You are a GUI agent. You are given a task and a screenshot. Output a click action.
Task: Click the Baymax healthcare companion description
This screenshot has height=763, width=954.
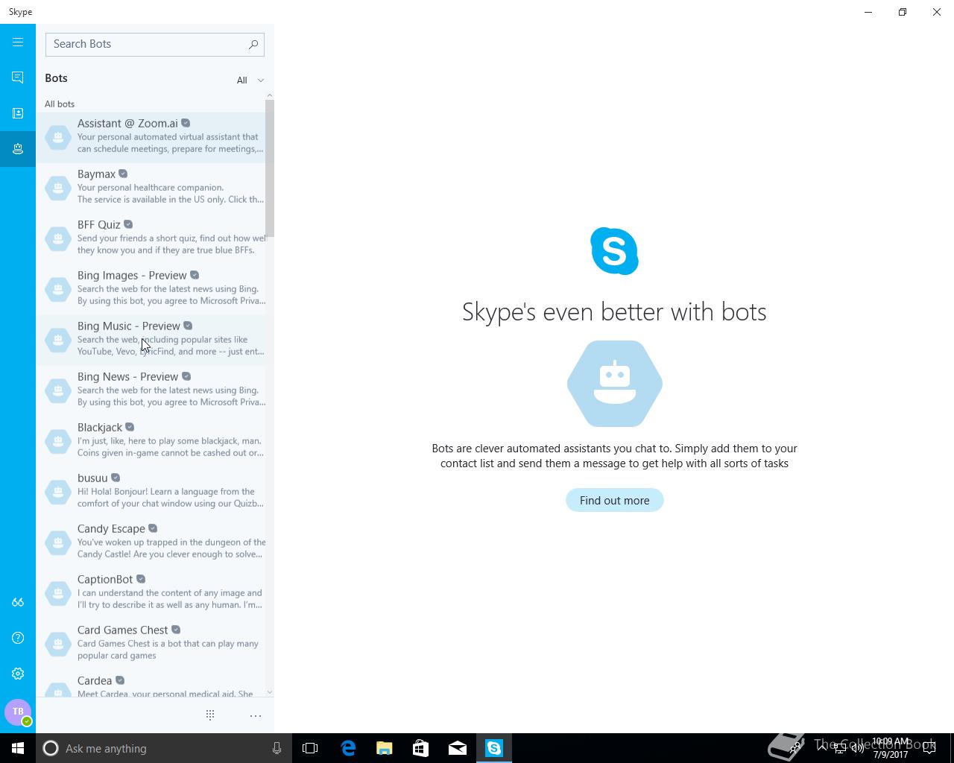tap(171, 194)
